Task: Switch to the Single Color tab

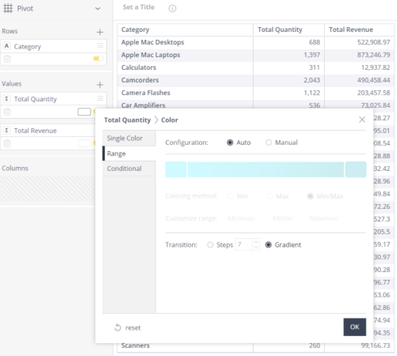Action: point(129,138)
